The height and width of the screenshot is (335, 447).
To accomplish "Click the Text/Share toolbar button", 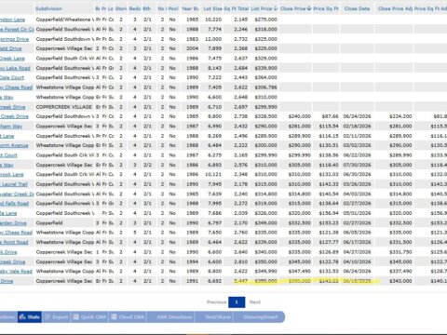I will [218, 317].
